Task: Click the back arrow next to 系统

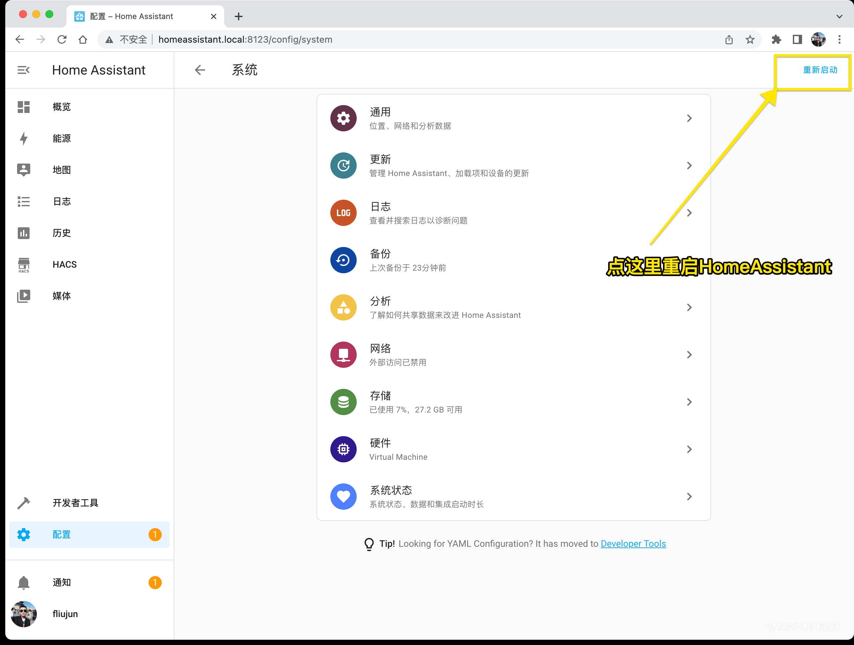Action: click(x=200, y=70)
